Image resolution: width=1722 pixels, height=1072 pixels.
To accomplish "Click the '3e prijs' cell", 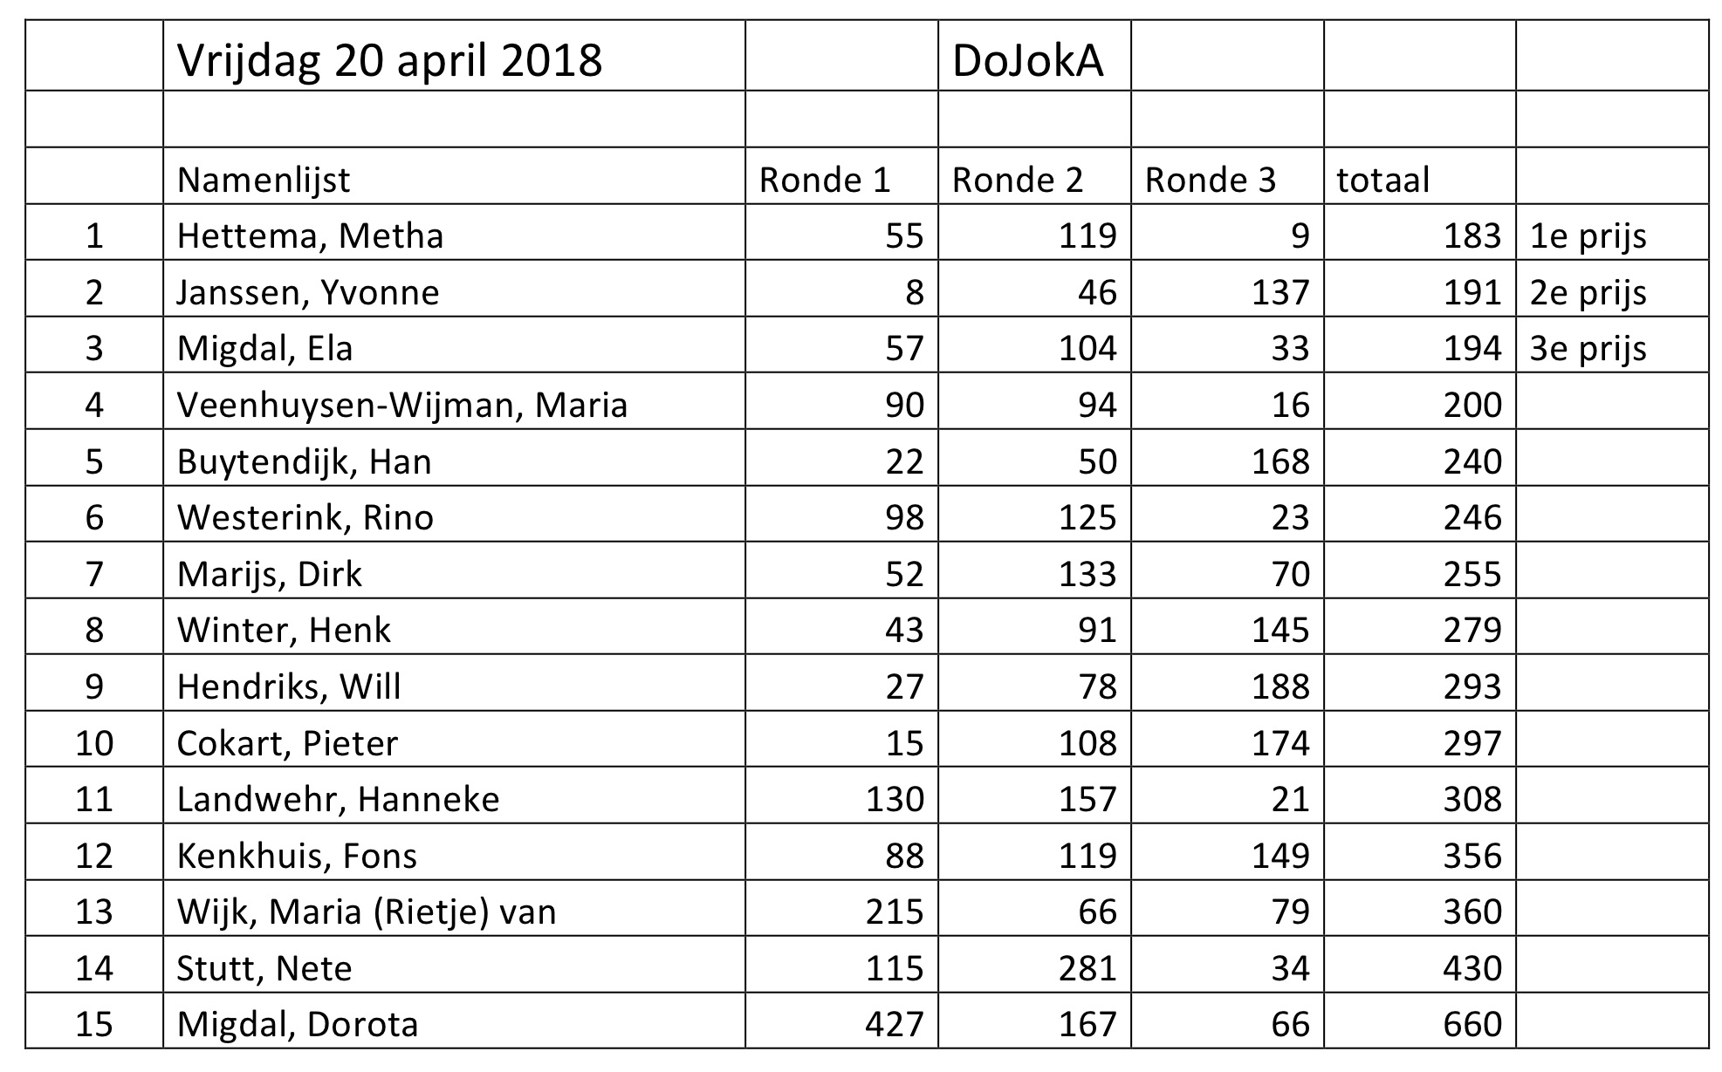I will pos(1612,345).
